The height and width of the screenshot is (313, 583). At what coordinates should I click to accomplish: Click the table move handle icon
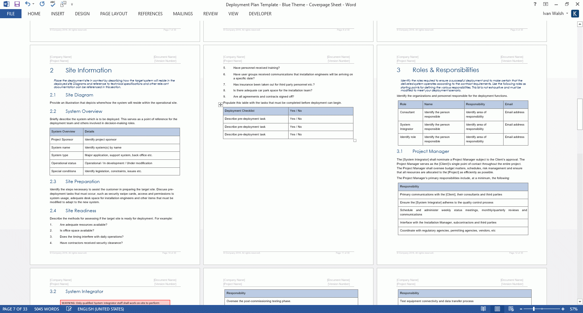tap(220, 104)
